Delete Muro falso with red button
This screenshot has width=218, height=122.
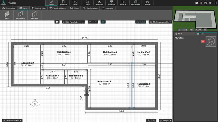(x=203, y=41)
